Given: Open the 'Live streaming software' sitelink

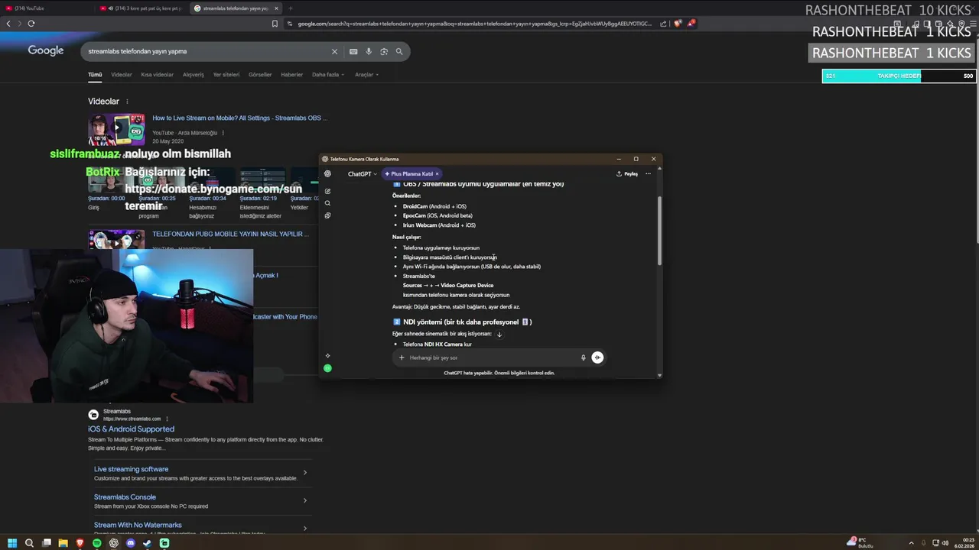Looking at the screenshot, I should (131, 469).
